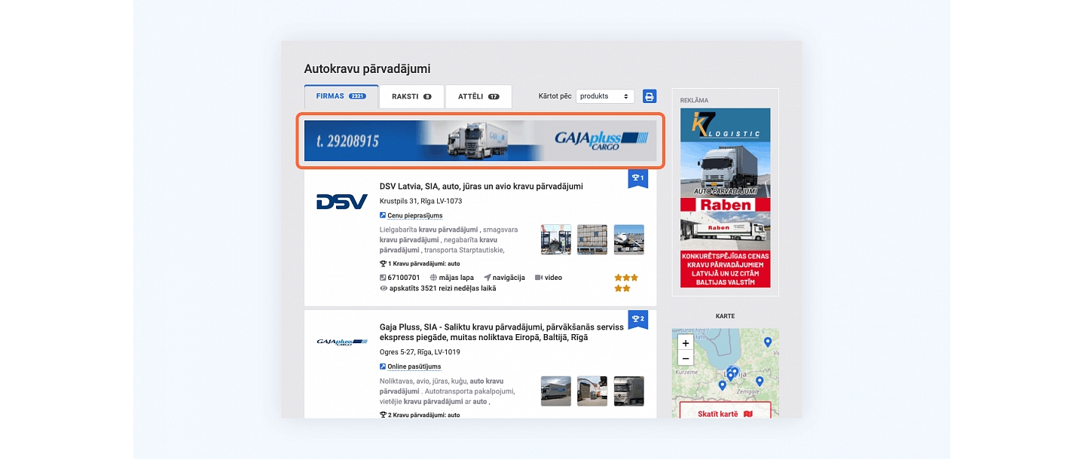This screenshot has height=459, width=1085.
Task: Click the DSV navigācija arrow icon
Action: pos(487,278)
